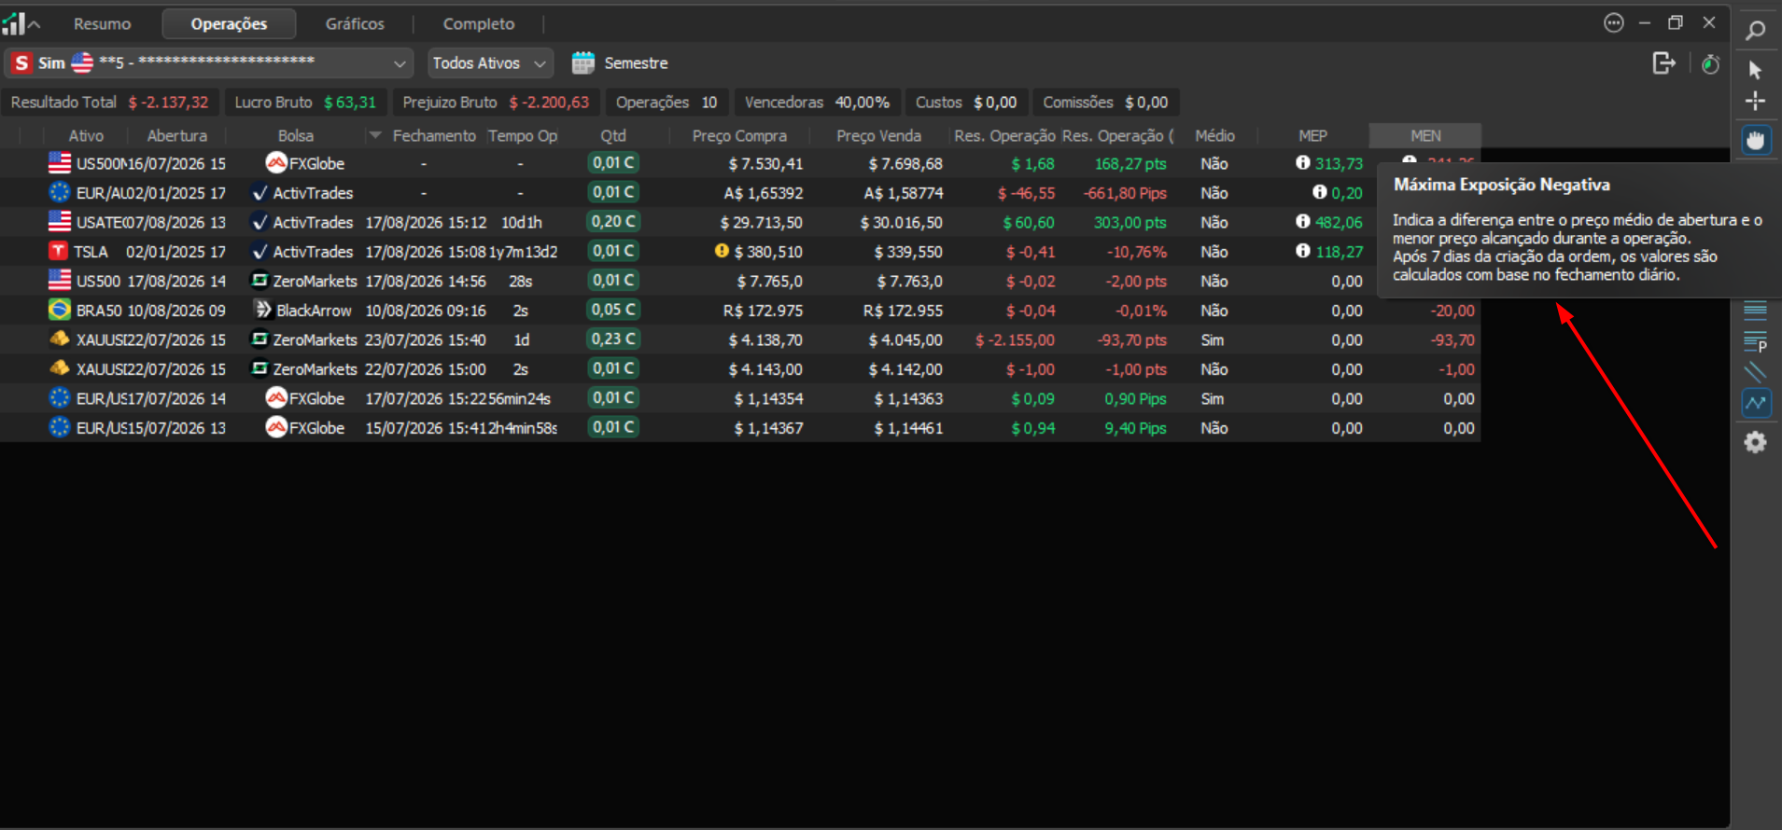Sort by the Ativo column header
Screen dimensions: 1782x830
click(86, 135)
